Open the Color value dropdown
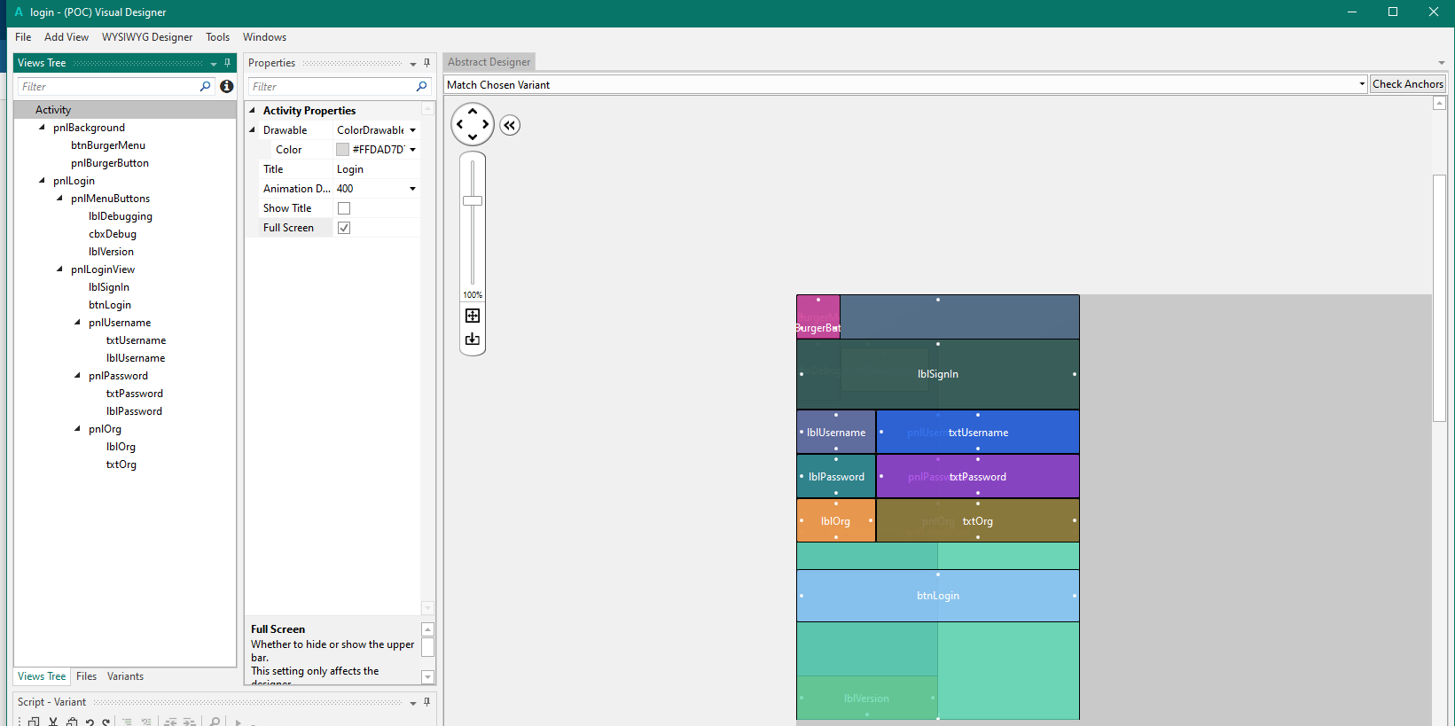The width and height of the screenshot is (1455, 726). [x=412, y=150]
